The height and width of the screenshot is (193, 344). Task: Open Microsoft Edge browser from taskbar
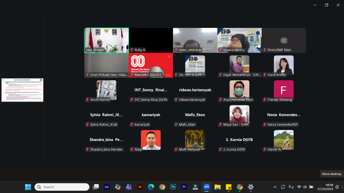pos(151,187)
